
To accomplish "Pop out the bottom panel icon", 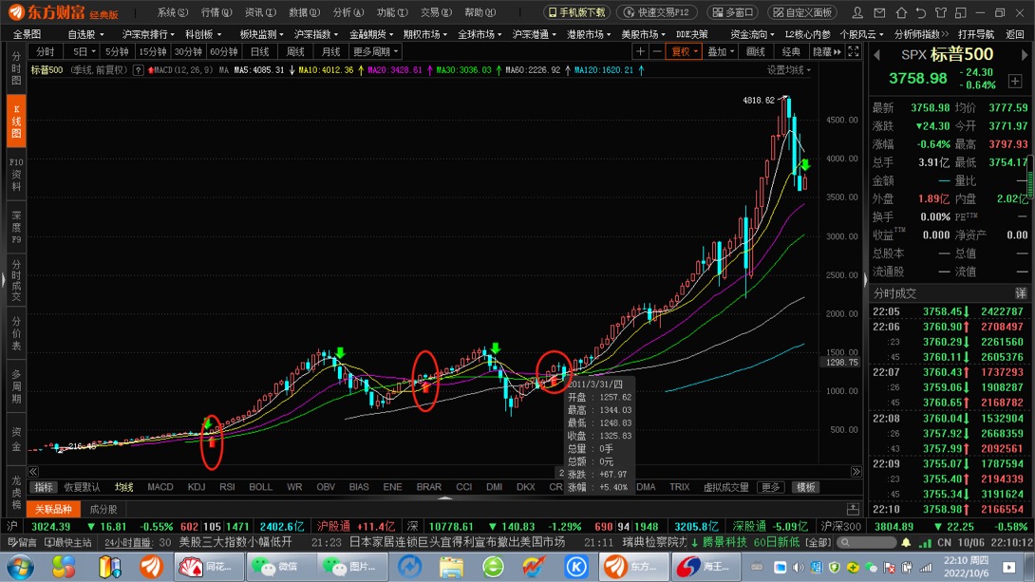I will tap(853, 510).
